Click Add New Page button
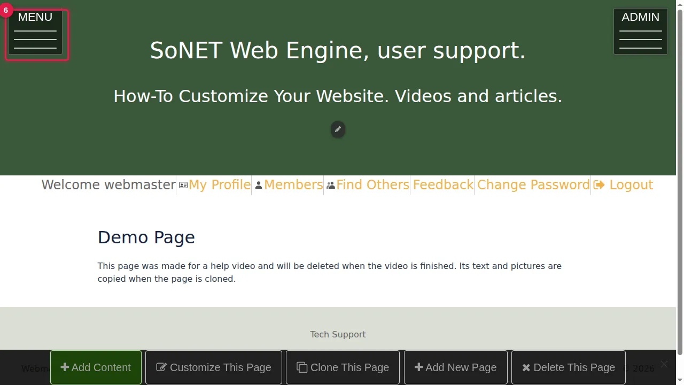 click(x=456, y=367)
